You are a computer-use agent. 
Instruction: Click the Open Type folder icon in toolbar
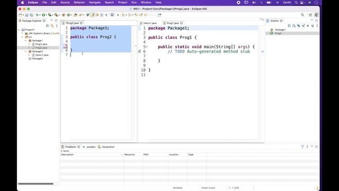pos(75,15)
